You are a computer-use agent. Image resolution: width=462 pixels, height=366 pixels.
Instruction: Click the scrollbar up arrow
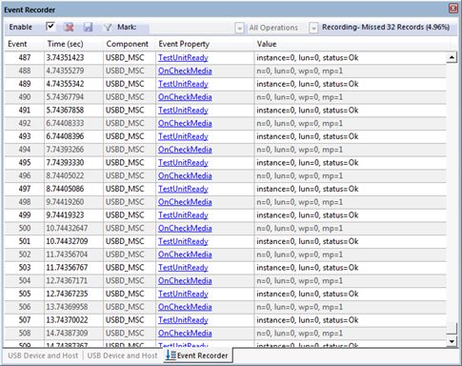click(x=452, y=58)
